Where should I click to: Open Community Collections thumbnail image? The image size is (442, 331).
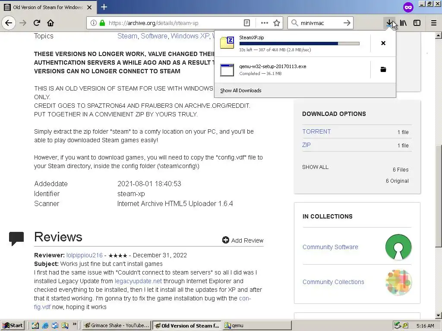(398, 282)
